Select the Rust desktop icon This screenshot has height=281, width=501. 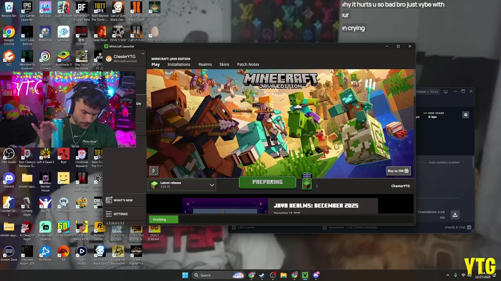(63, 156)
